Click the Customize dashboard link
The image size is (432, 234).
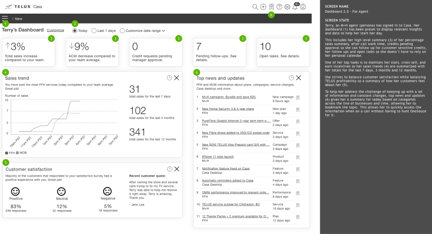[x=55, y=31]
